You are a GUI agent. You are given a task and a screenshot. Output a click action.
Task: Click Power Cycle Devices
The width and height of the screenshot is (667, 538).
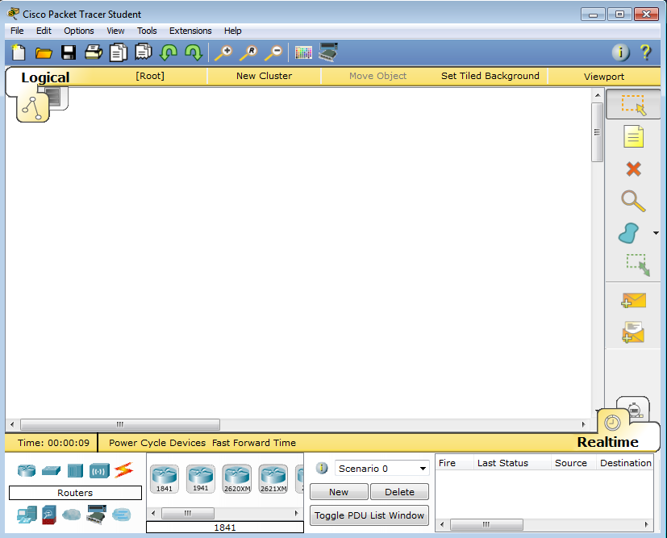[x=157, y=443]
